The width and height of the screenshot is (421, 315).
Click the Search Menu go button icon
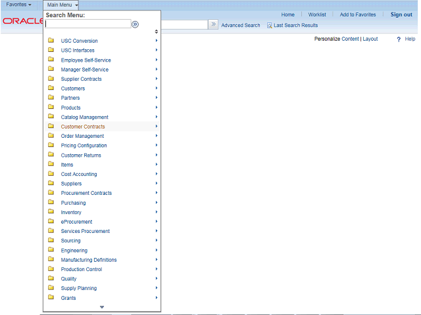click(135, 24)
